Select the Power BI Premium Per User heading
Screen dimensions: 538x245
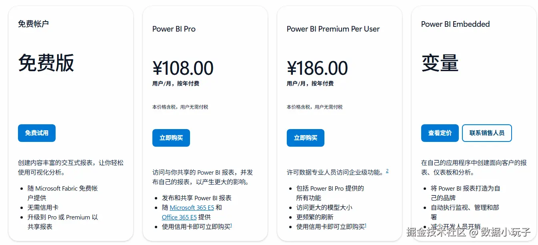tap(333, 29)
